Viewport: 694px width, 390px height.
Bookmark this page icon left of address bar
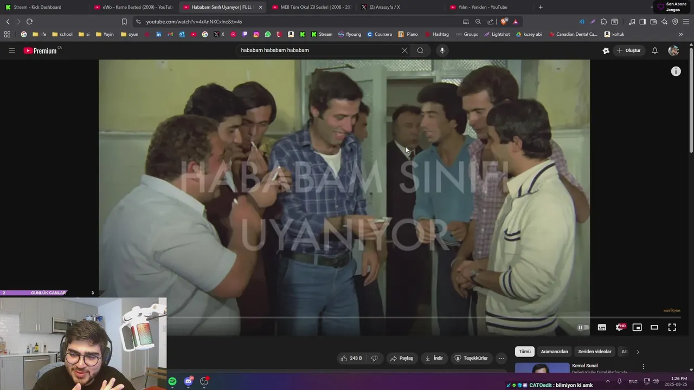click(x=124, y=22)
